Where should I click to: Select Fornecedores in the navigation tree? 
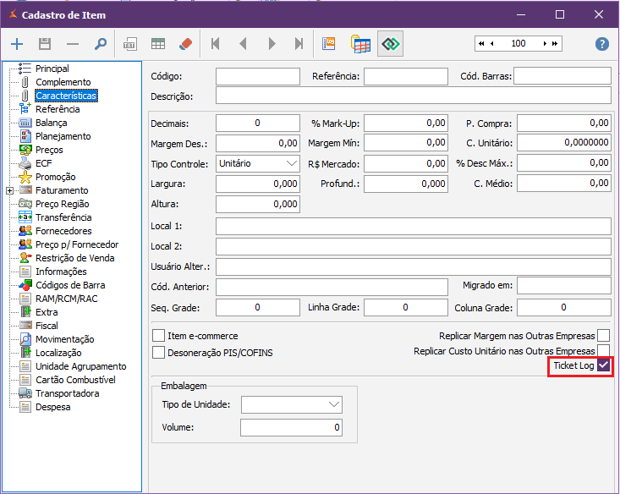click(63, 231)
